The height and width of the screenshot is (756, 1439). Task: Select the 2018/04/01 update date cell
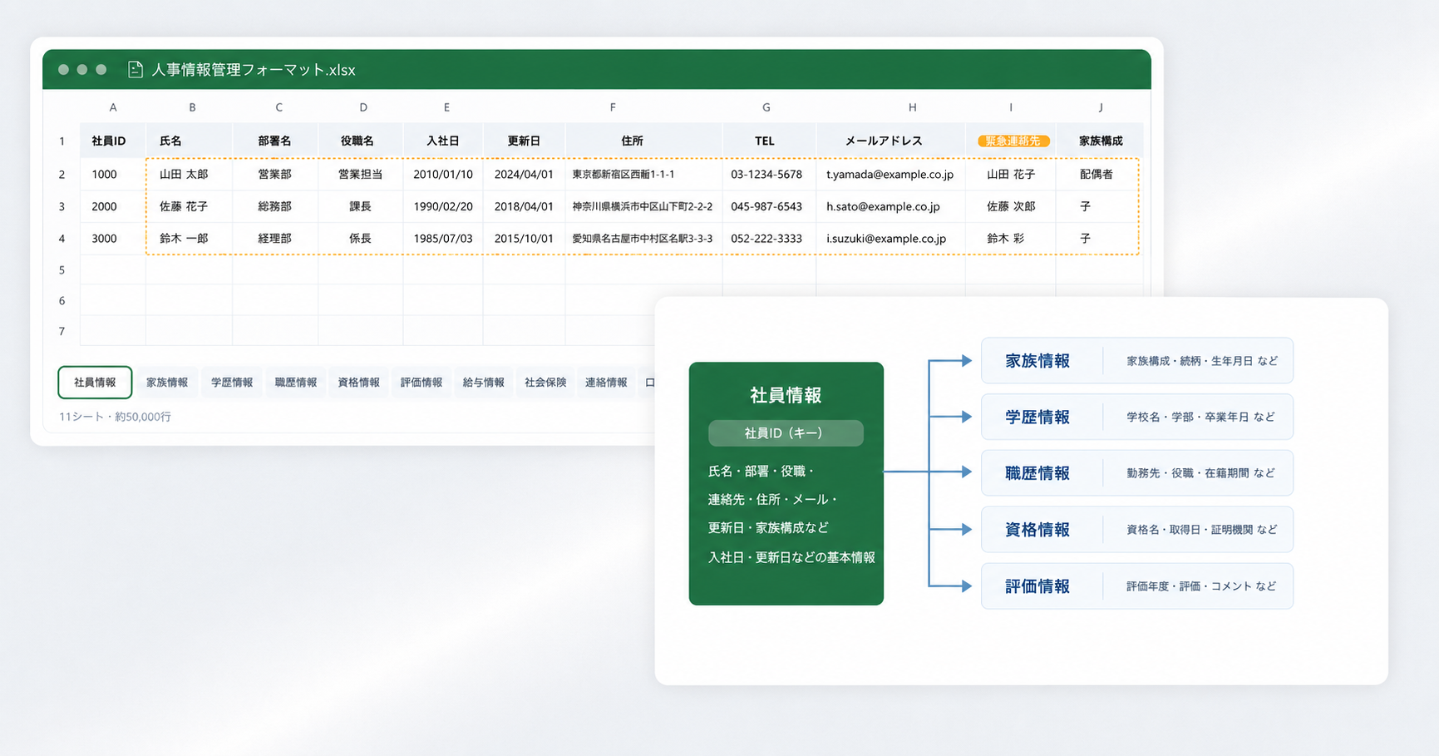(524, 206)
